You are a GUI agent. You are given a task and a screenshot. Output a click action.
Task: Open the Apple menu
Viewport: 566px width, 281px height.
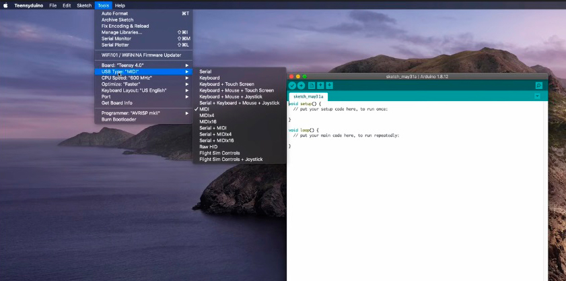(x=5, y=5)
